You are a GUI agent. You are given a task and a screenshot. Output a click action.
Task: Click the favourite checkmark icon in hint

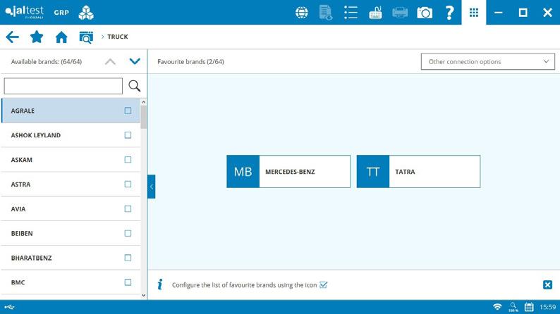point(324,284)
